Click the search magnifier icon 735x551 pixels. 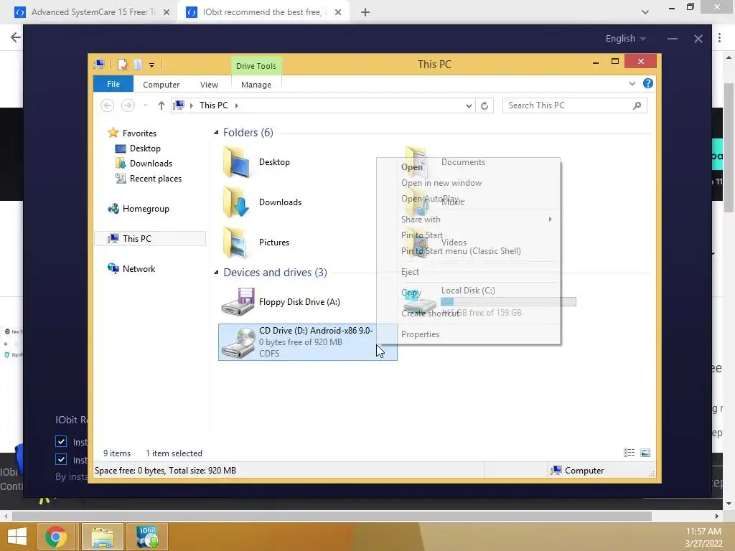[637, 105]
